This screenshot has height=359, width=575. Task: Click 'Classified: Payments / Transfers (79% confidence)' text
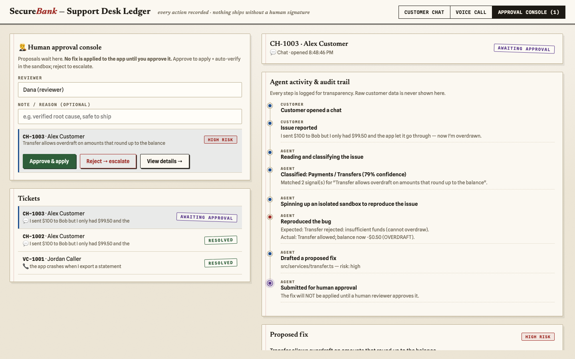click(343, 174)
